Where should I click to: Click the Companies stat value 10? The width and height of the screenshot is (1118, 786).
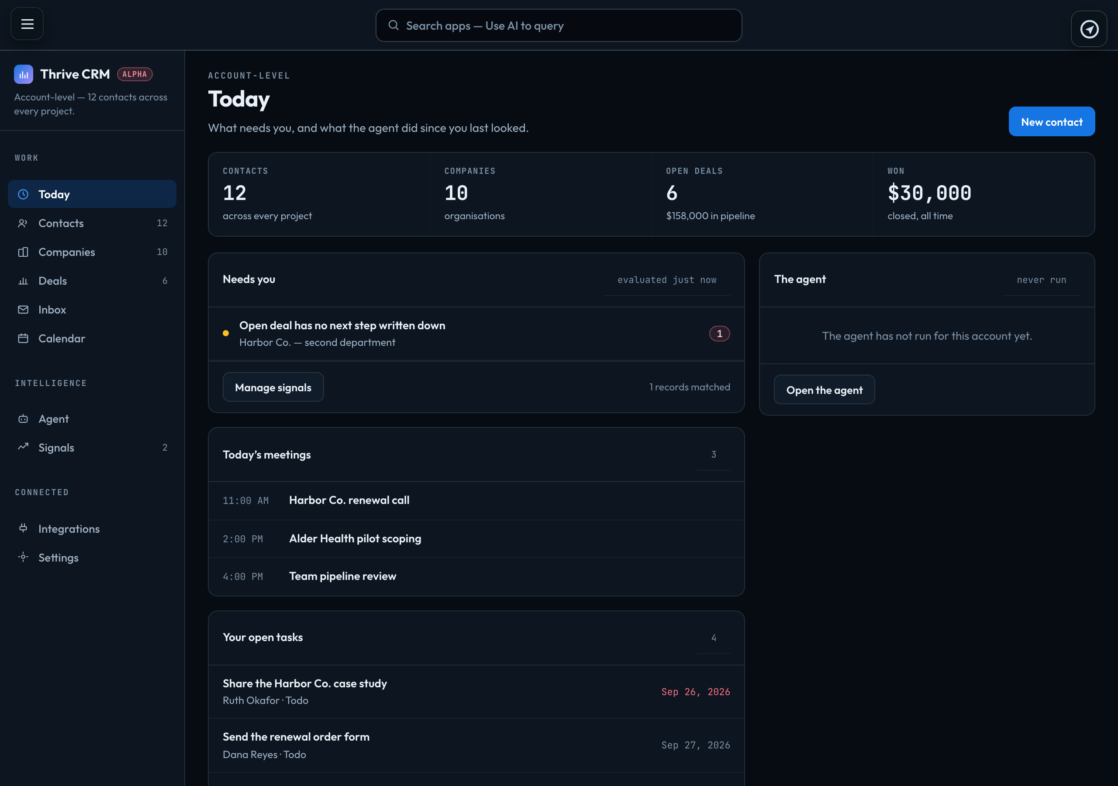click(x=456, y=193)
